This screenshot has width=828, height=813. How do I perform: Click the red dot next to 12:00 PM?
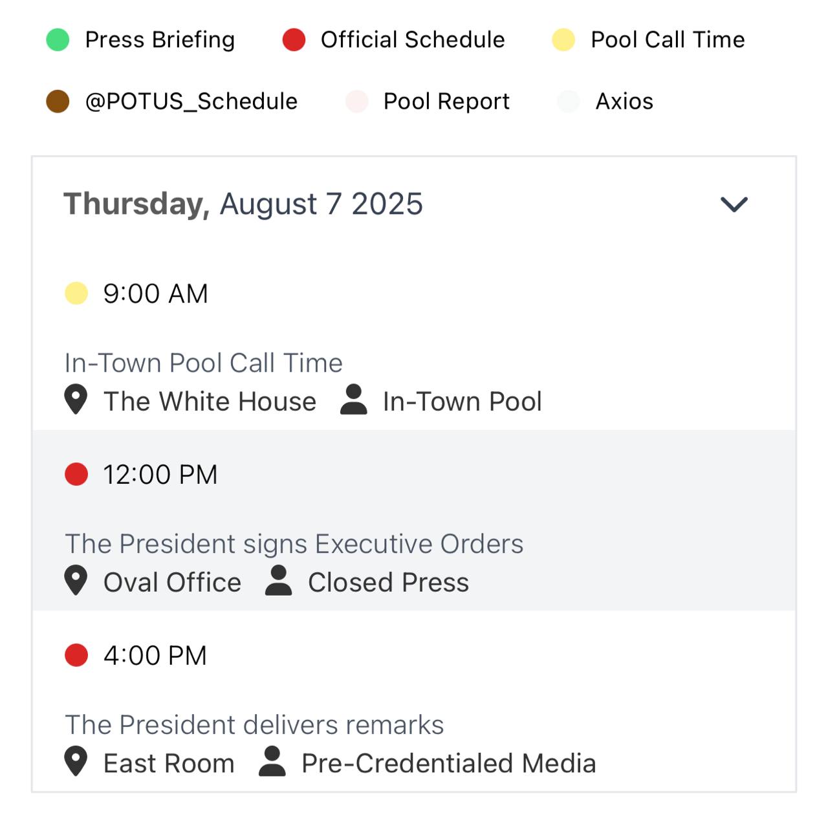[x=76, y=474]
